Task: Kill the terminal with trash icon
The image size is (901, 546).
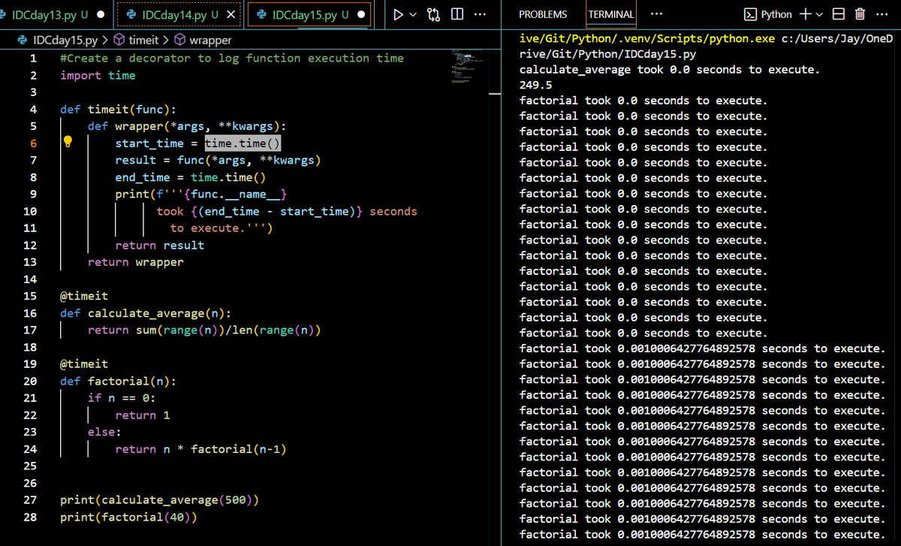Action: [860, 14]
